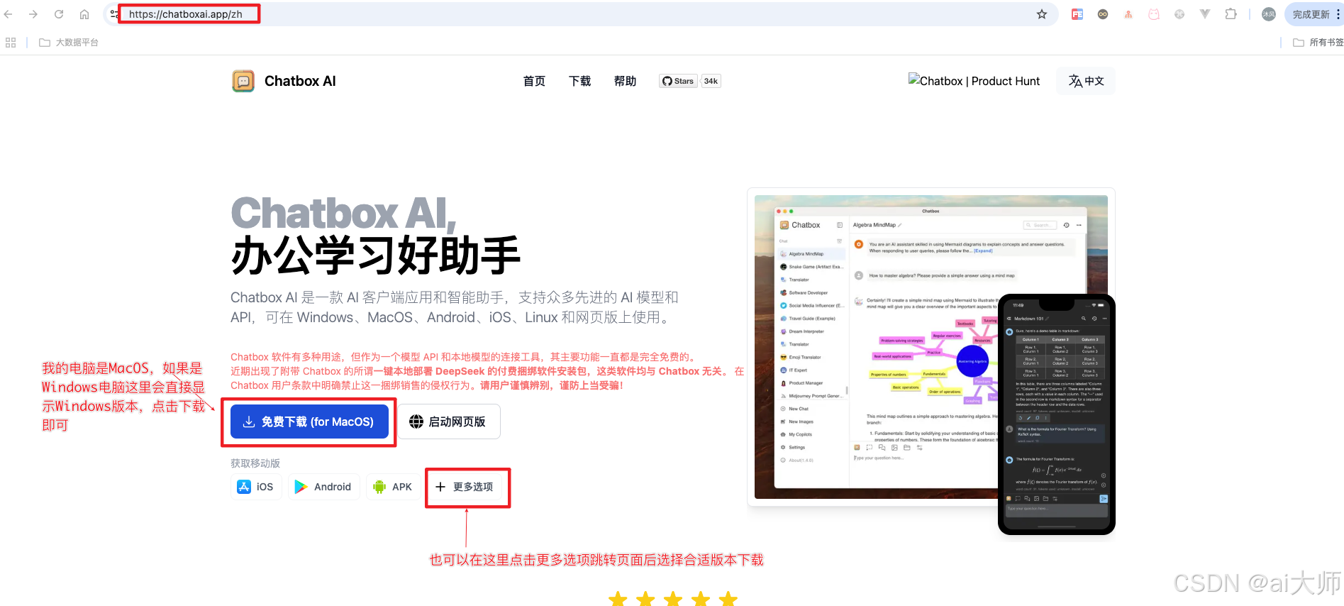Expand 更多选项 download options
The height and width of the screenshot is (606, 1344).
(x=465, y=487)
